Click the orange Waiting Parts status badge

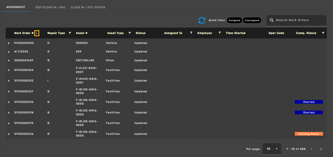coord(309,134)
